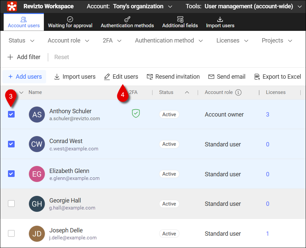
Task: Open the Account role filter dropdown
Action: [68, 41]
